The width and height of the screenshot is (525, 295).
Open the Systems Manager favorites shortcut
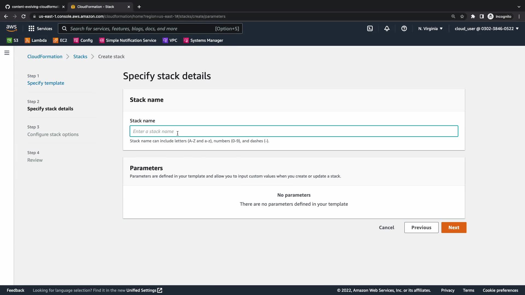click(x=203, y=40)
